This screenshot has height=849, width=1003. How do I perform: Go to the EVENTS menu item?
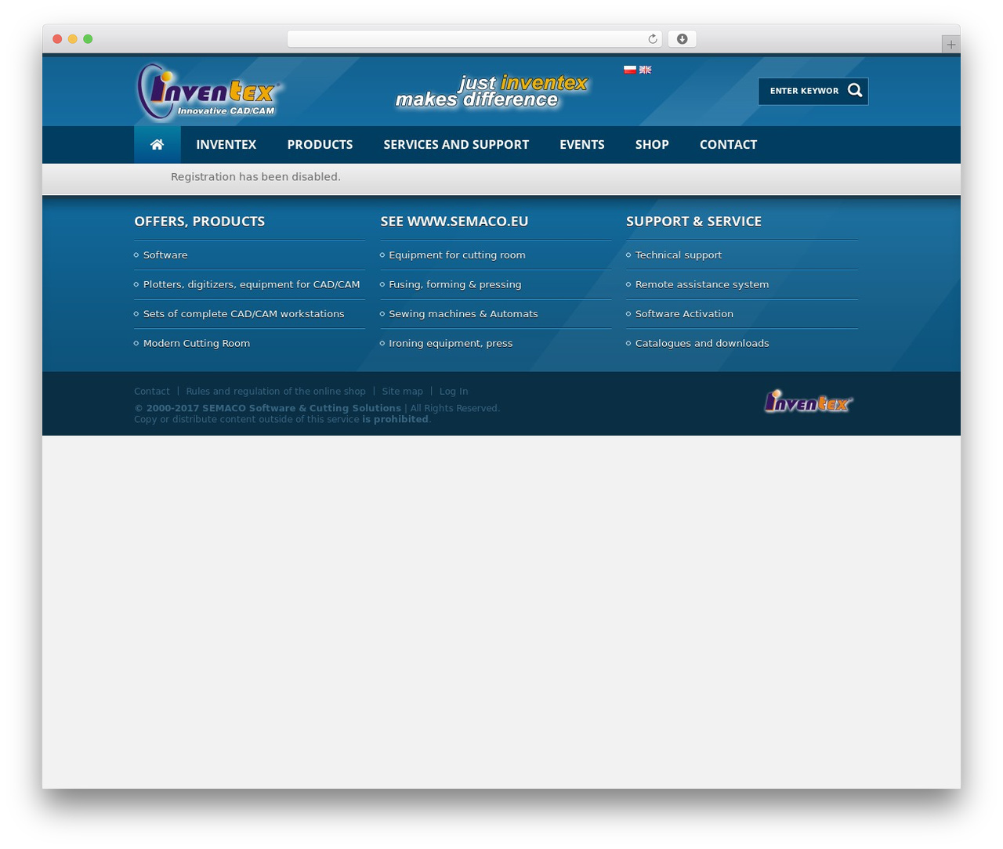pyautogui.click(x=581, y=145)
